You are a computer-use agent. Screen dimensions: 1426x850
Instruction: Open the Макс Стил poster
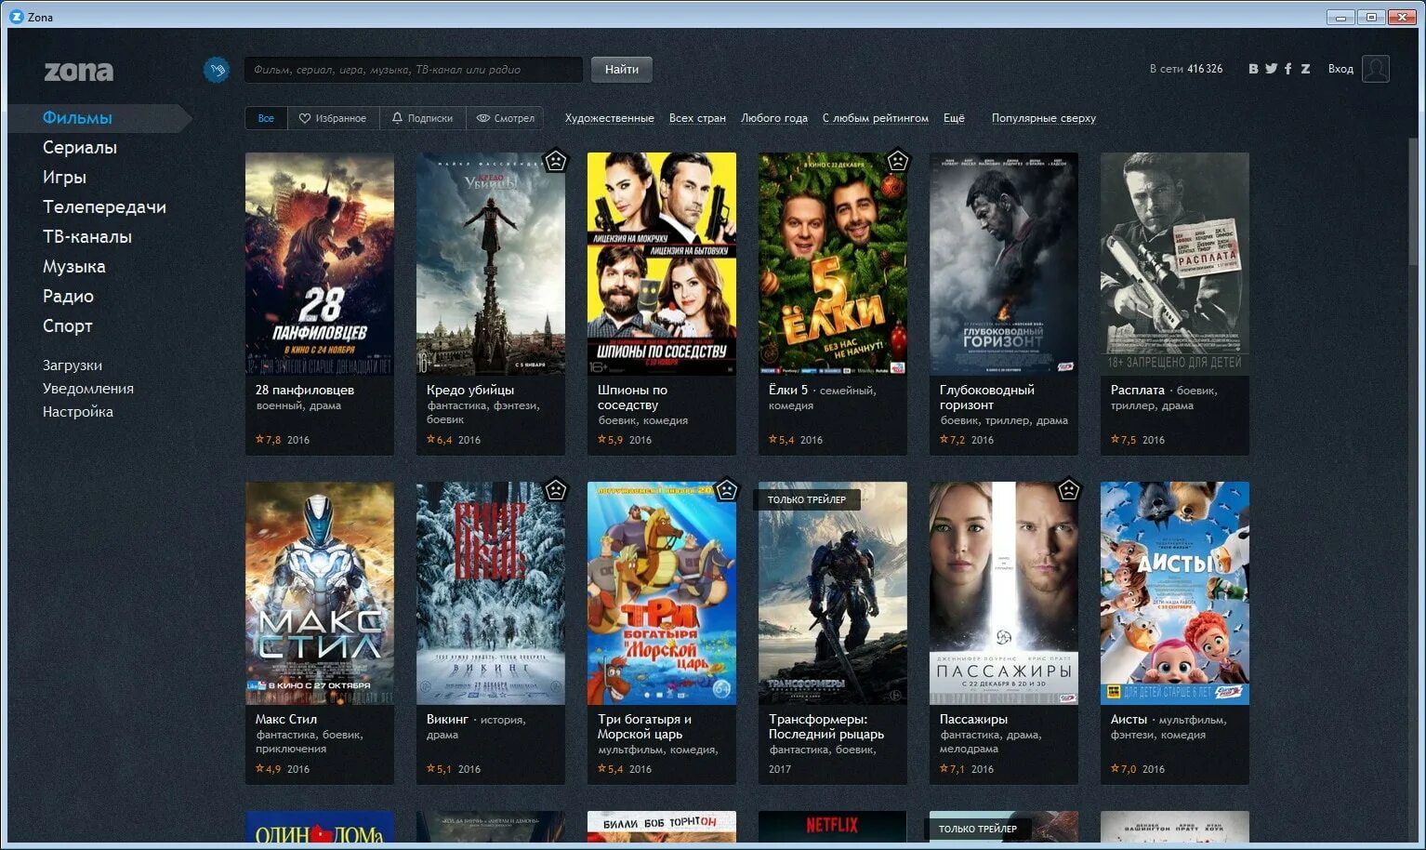click(x=320, y=593)
